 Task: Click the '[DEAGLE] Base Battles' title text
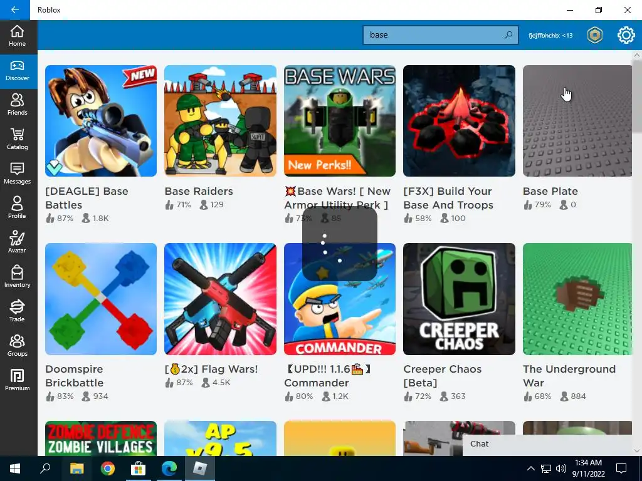(x=87, y=198)
